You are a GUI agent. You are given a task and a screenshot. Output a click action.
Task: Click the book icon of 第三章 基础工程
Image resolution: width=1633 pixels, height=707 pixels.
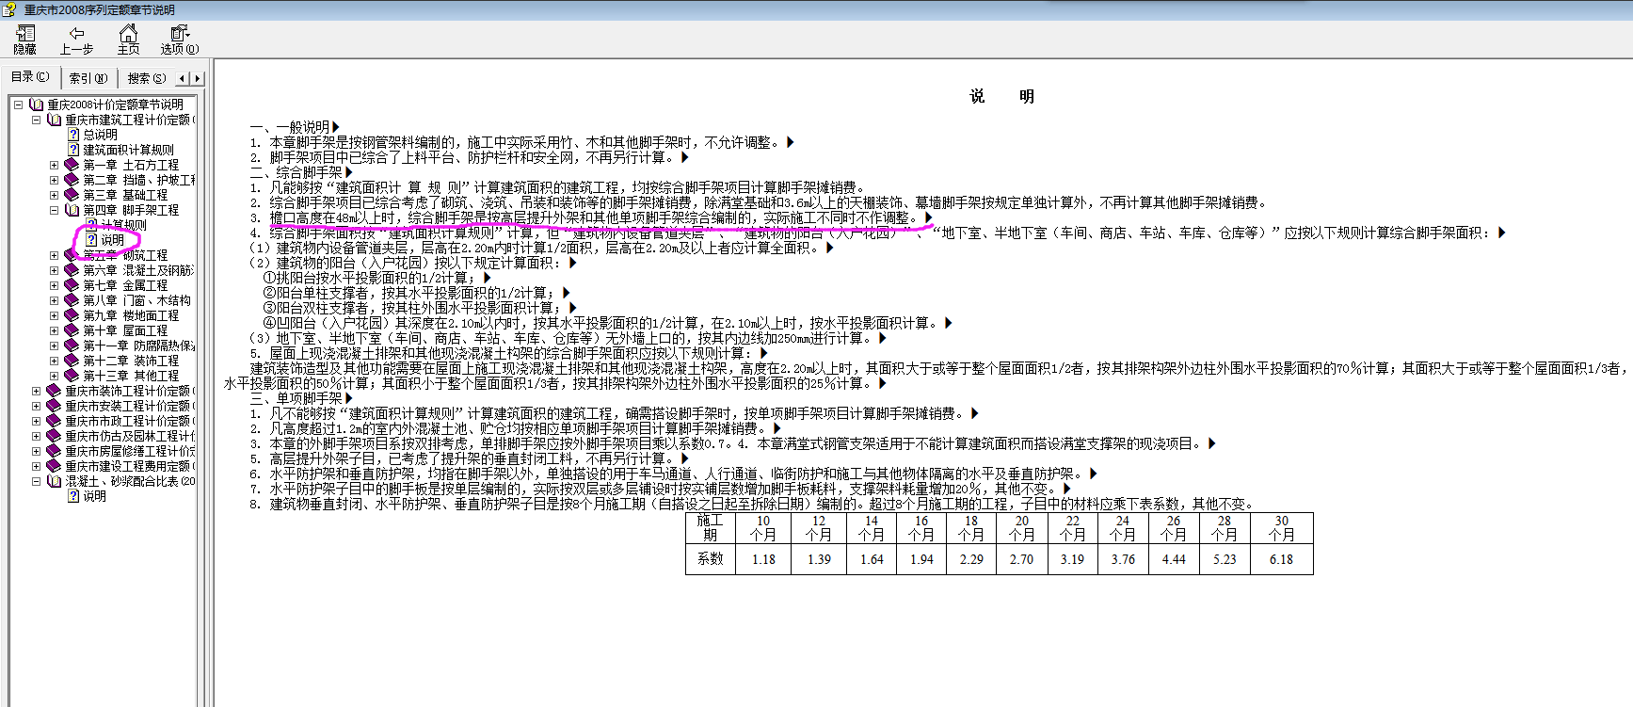(x=72, y=195)
